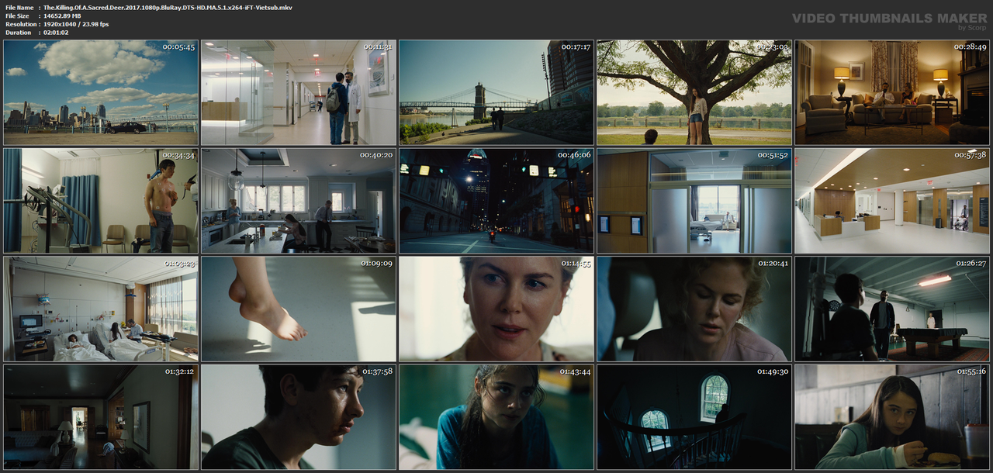
Task: Click the shirtless man thumbnail at 00:34:34
Action: 101,201
